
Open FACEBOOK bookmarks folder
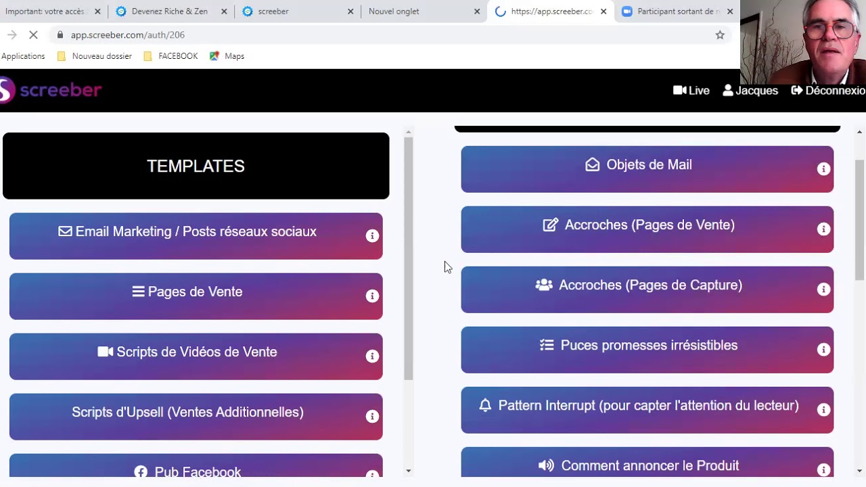click(170, 56)
